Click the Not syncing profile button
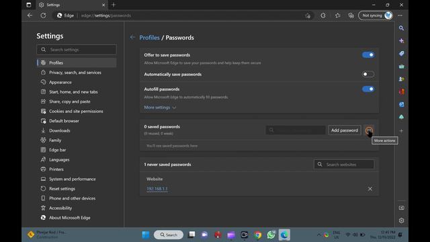Viewport: 430px width, 242px height. (x=376, y=15)
